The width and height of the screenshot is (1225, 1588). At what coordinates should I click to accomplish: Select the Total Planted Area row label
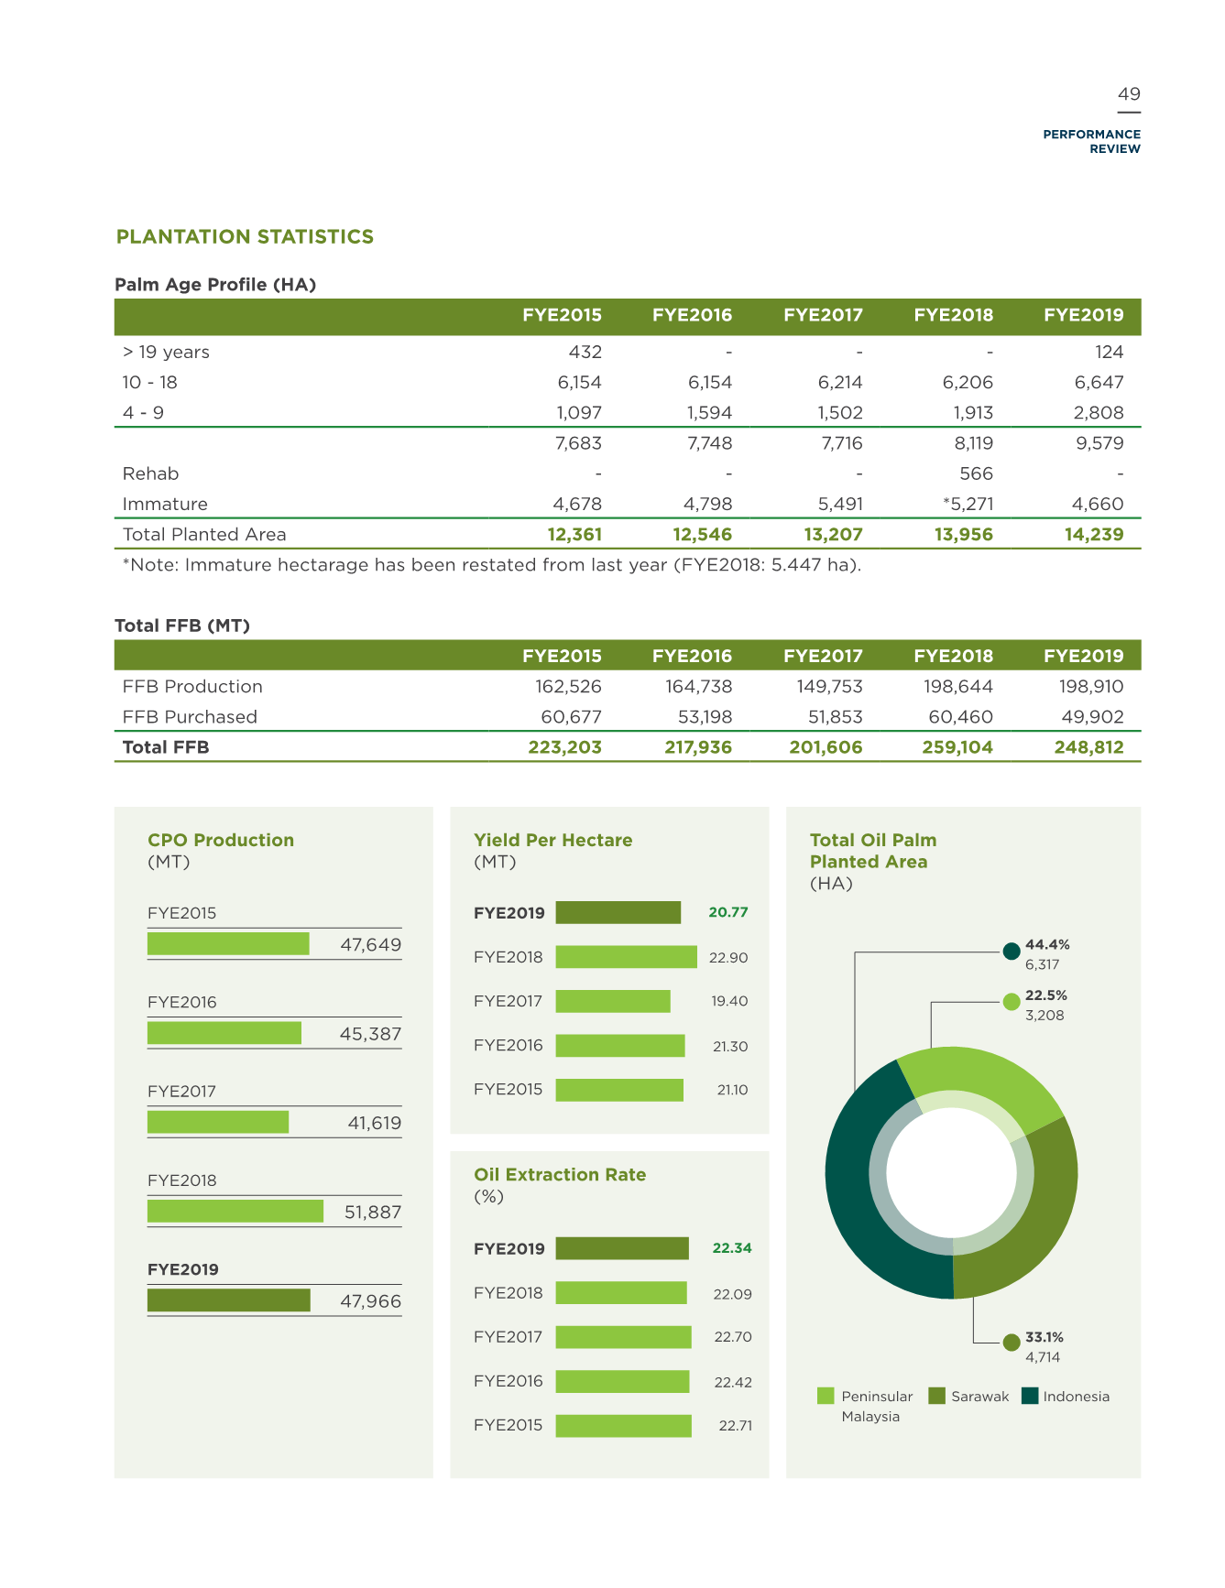pos(204,535)
